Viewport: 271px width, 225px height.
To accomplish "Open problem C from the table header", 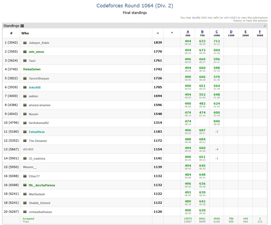I will [x=217, y=32].
